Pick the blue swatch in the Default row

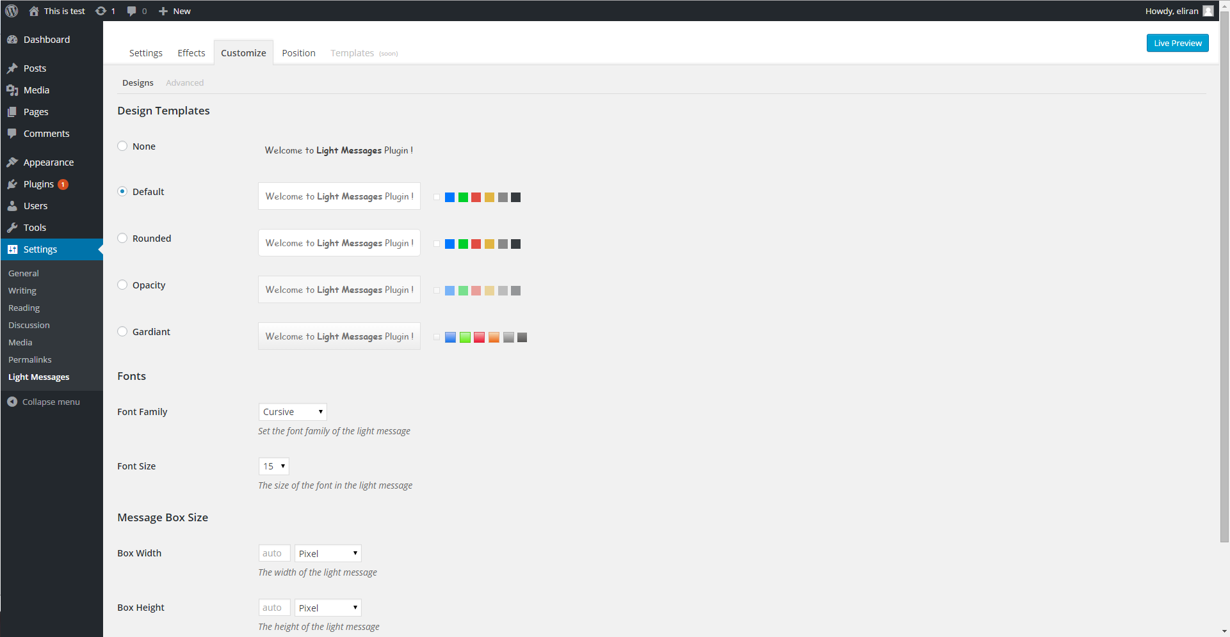tap(449, 197)
